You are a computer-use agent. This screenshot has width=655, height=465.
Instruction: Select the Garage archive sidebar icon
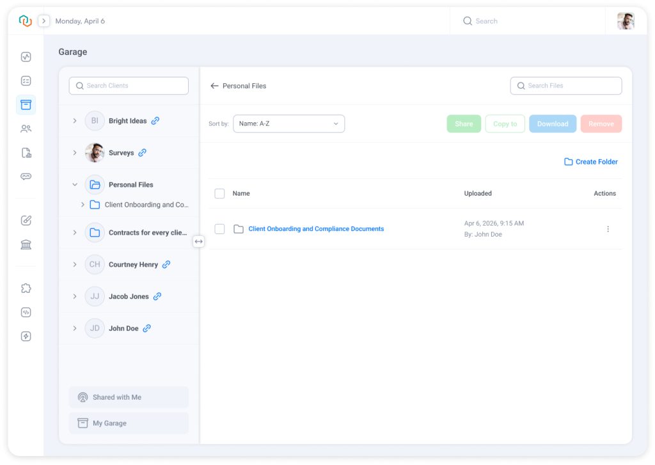pyautogui.click(x=26, y=104)
